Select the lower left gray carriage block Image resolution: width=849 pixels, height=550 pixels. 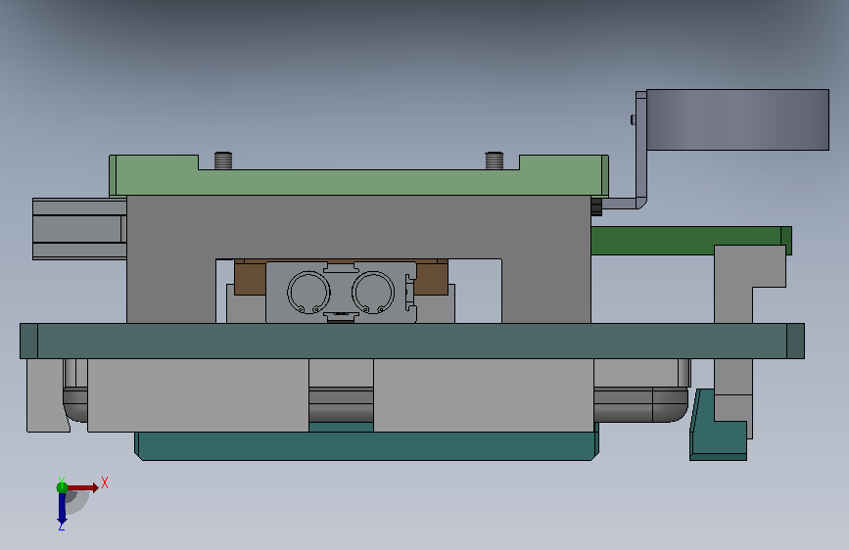[198, 395]
